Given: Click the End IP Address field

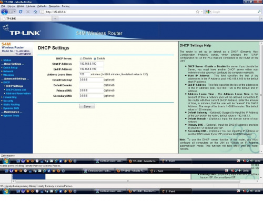Looking at the screenshot, I should point(91,69).
